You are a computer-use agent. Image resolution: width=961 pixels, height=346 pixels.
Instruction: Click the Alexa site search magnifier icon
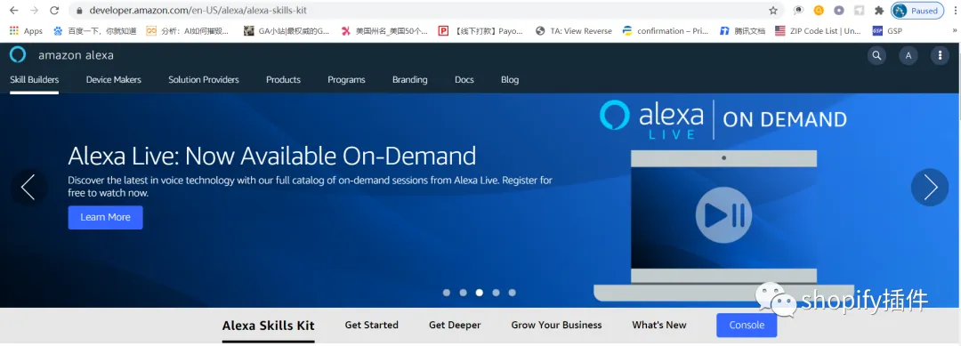(x=877, y=56)
